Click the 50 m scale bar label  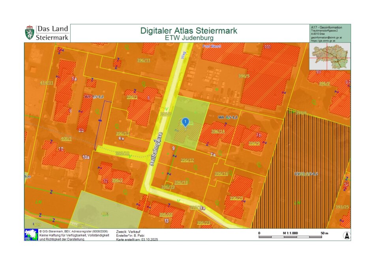[324, 233]
